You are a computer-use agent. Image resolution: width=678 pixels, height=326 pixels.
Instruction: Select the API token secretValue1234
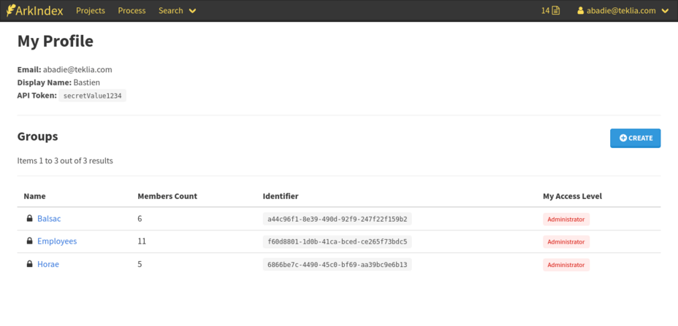point(93,96)
